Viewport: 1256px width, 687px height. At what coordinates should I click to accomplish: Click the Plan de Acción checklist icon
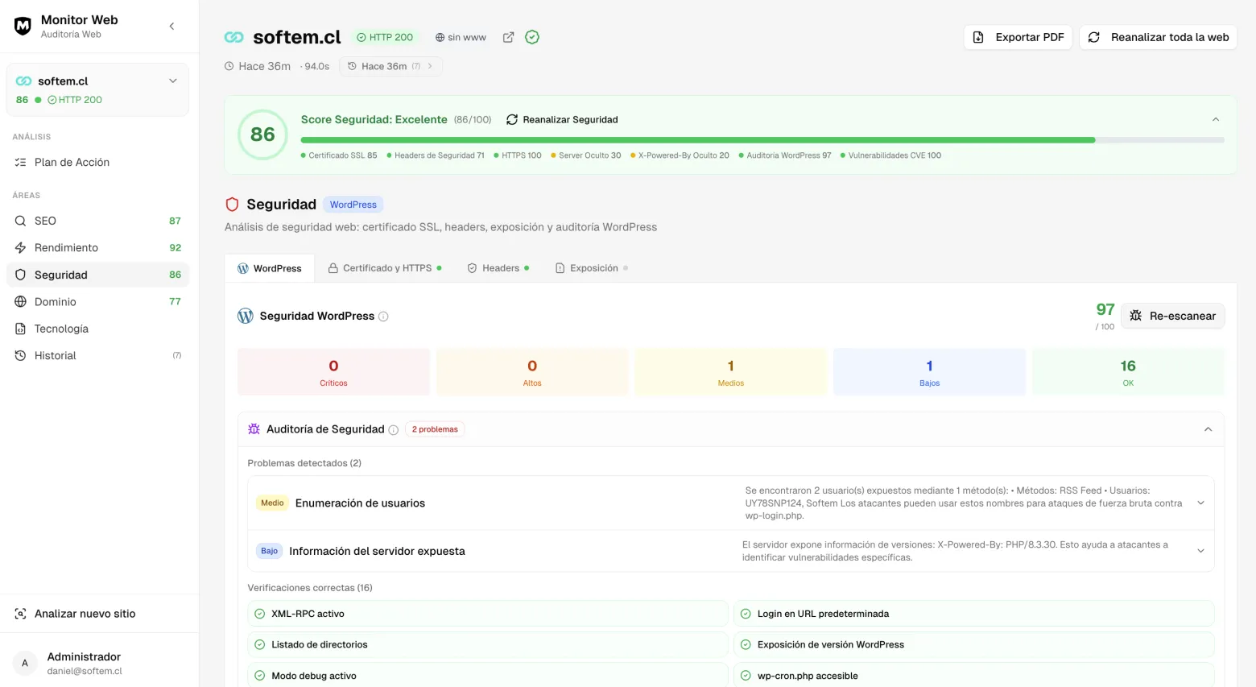point(18,162)
